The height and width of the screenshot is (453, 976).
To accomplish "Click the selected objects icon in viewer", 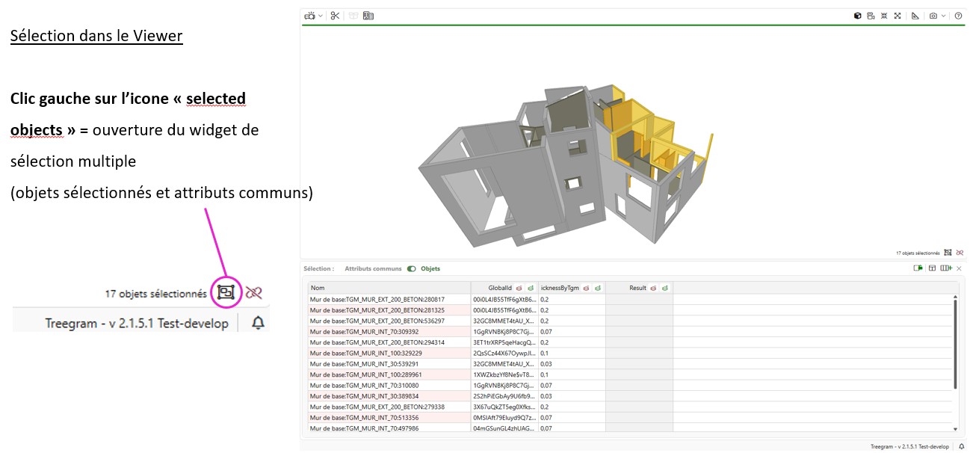I will pyautogui.click(x=948, y=253).
